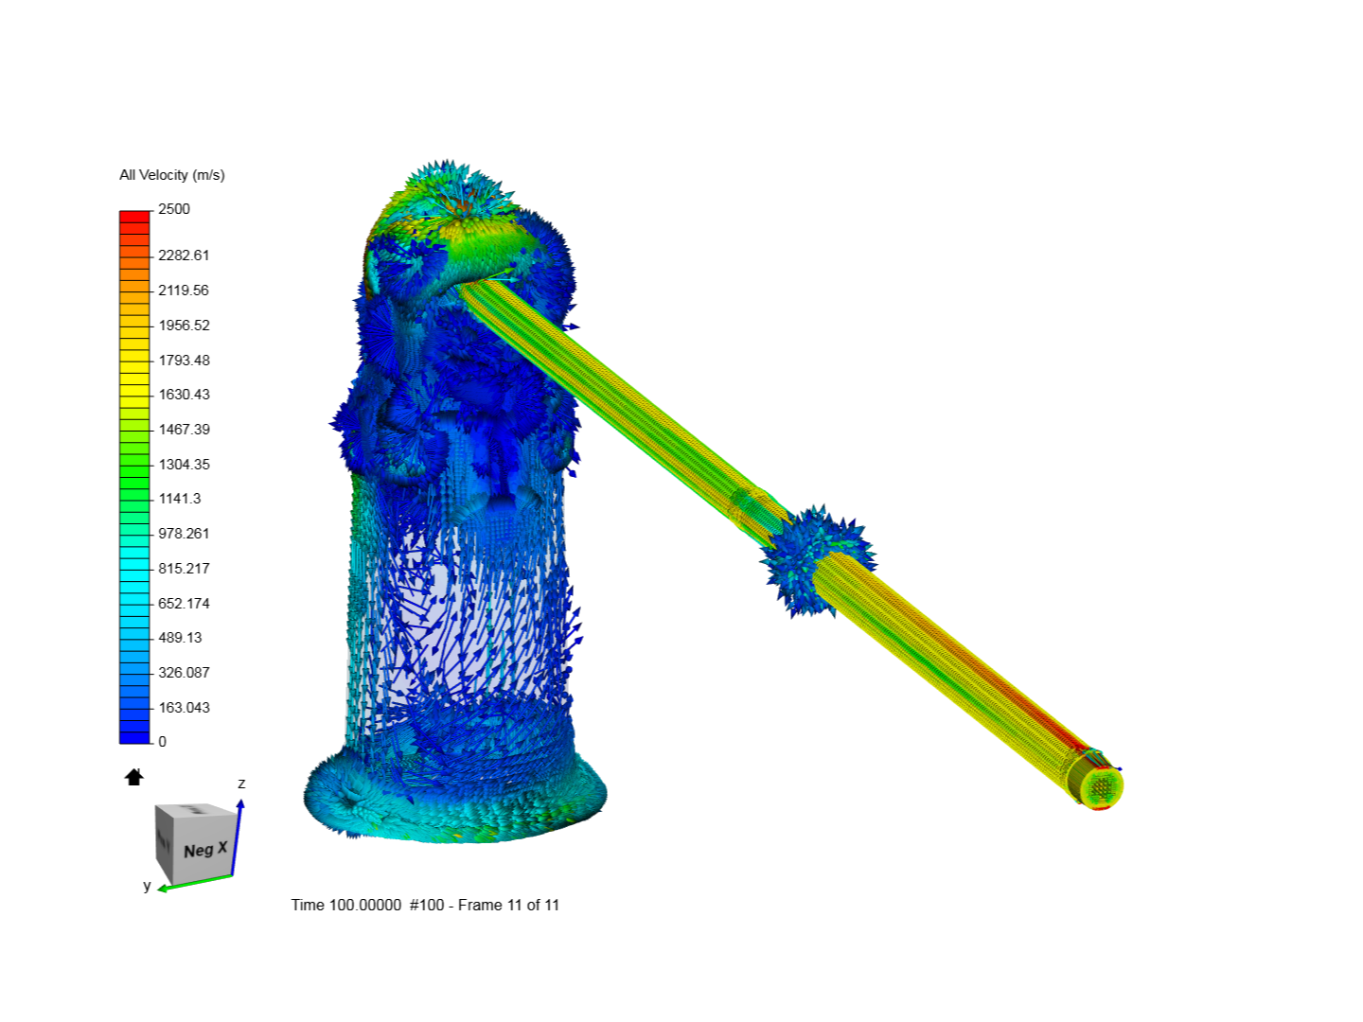Click the legend value 1467.39

coord(184,430)
